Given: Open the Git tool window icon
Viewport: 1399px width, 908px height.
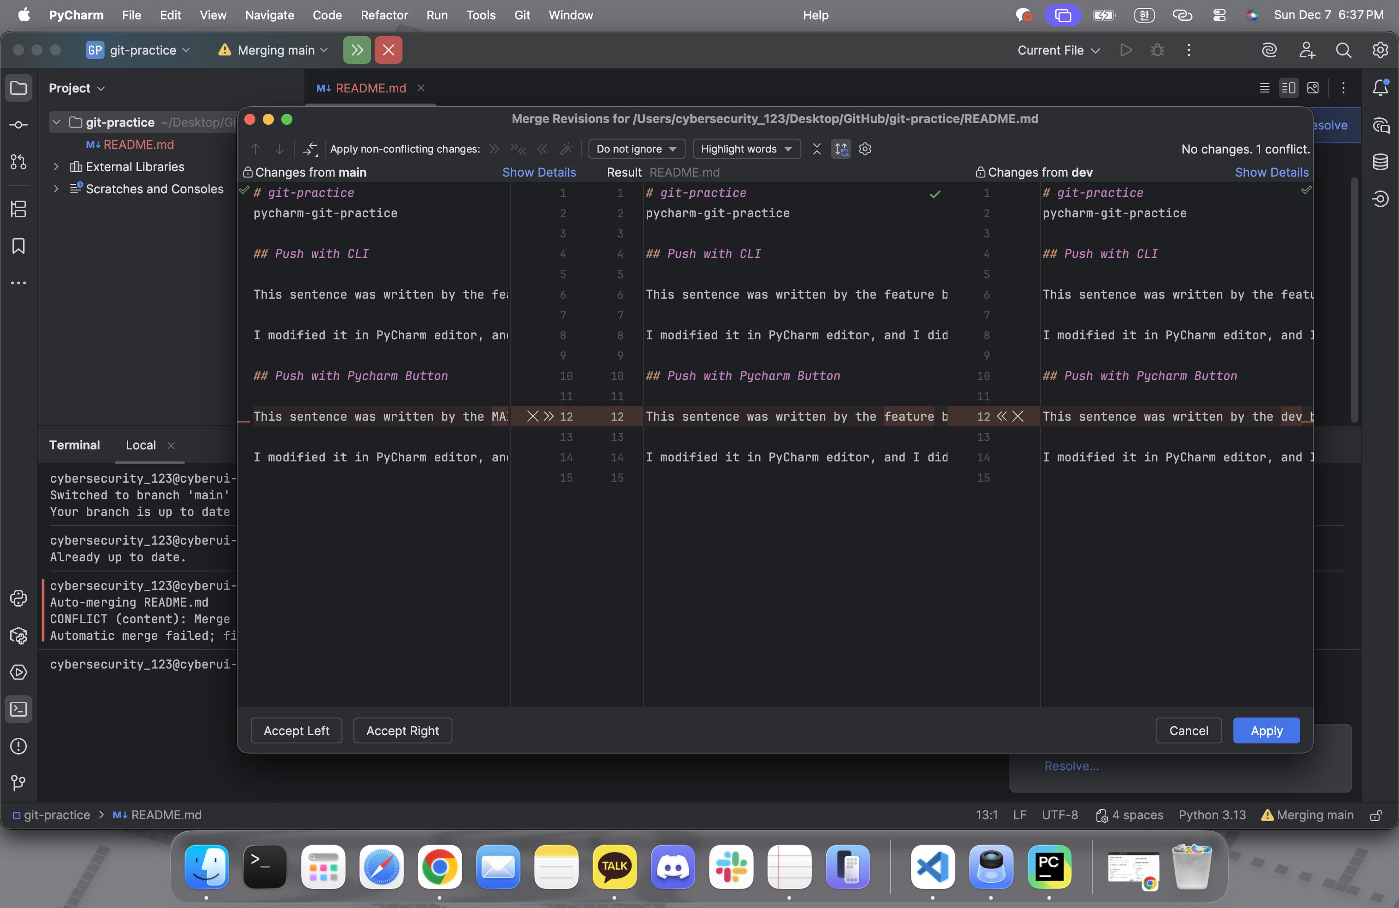Looking at the screenshot, I should point(18,782).
